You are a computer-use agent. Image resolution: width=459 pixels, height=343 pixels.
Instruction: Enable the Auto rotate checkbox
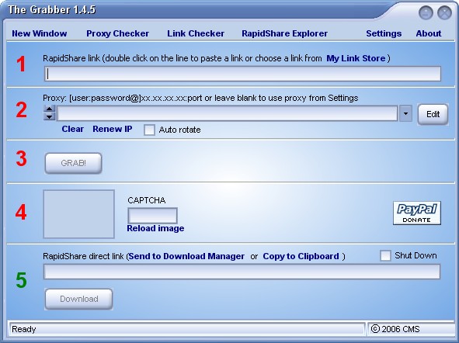tap(149, 130)
